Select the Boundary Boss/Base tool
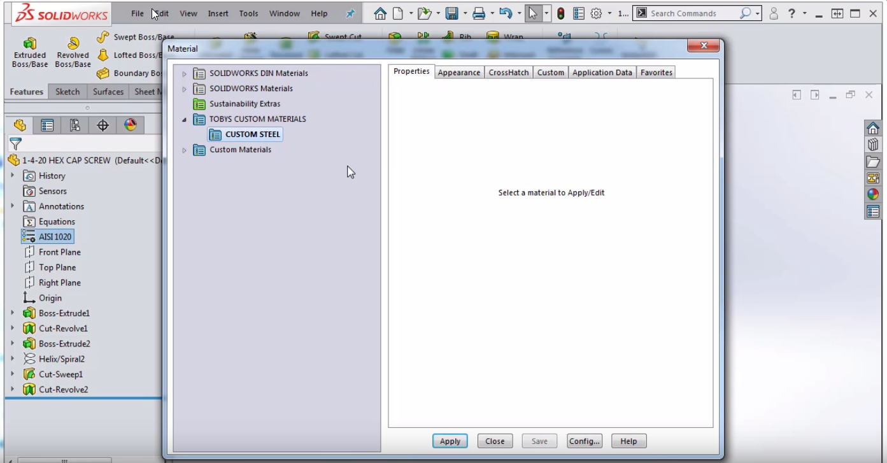Screen dimensions: 887x463 point(131,73)
